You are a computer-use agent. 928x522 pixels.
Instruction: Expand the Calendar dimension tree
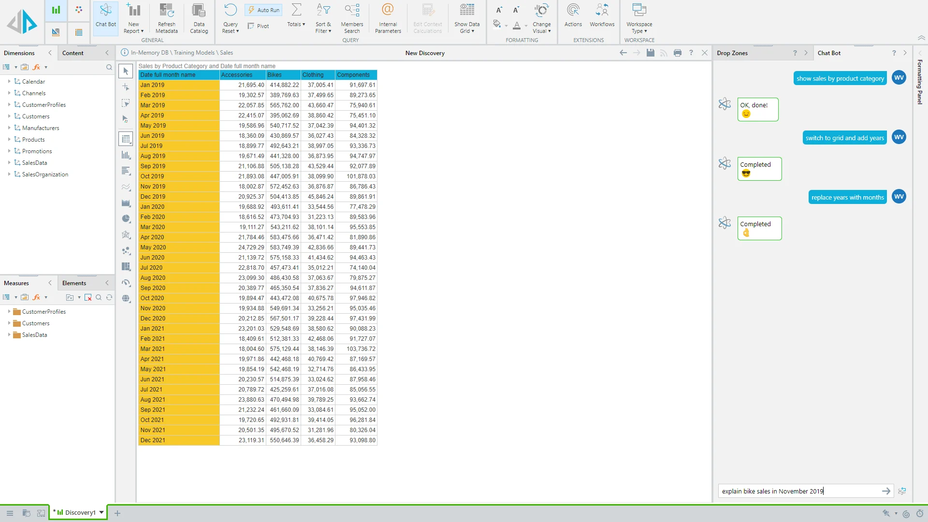(x=9, y=81)
